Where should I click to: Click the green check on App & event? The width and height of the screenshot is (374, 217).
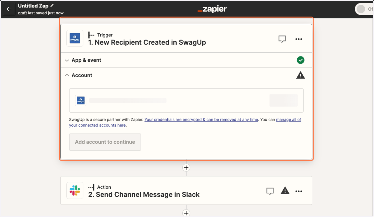coord(300,60)
